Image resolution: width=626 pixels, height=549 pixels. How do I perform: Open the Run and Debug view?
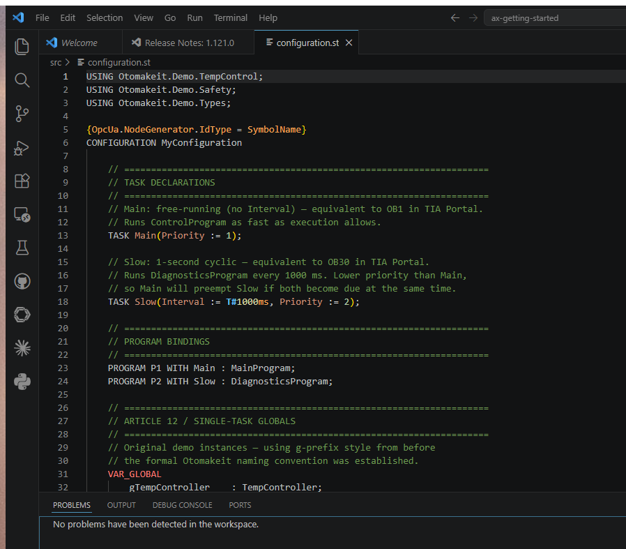tap(22, 147)
